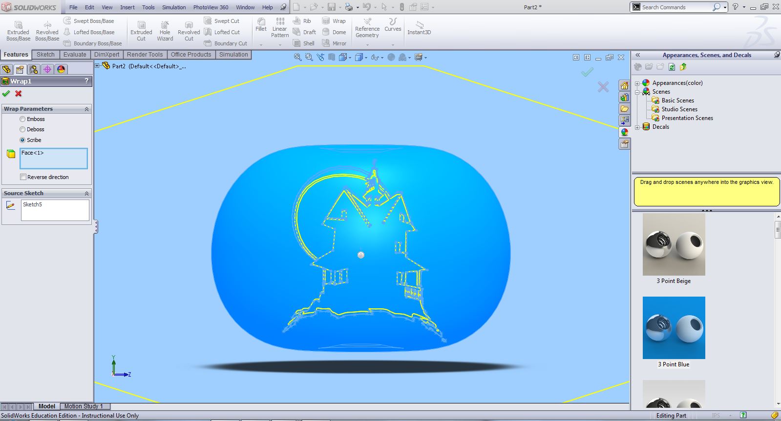
Task: Open the DimXpertManager crosshair tab icon
Action: [x=47, y=69]
